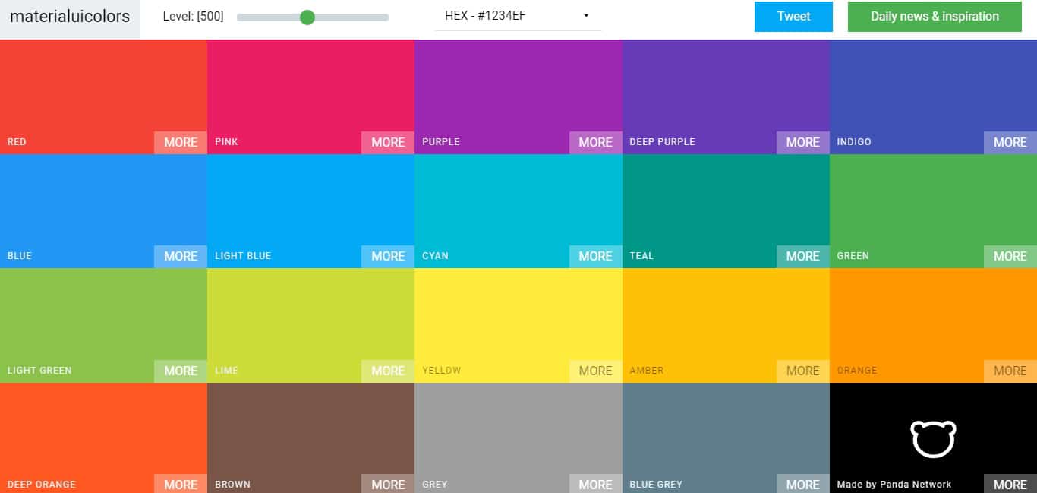Viewport: 1037px width, 493px height.
Task: Choose the Brown color swatch
Action: point(310,438)
